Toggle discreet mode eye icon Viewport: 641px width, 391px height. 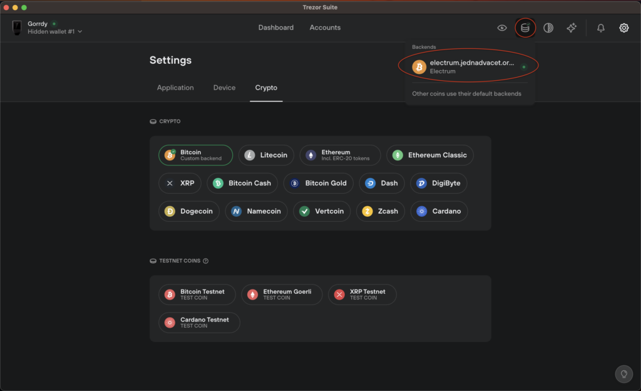(x=502, y=28)
